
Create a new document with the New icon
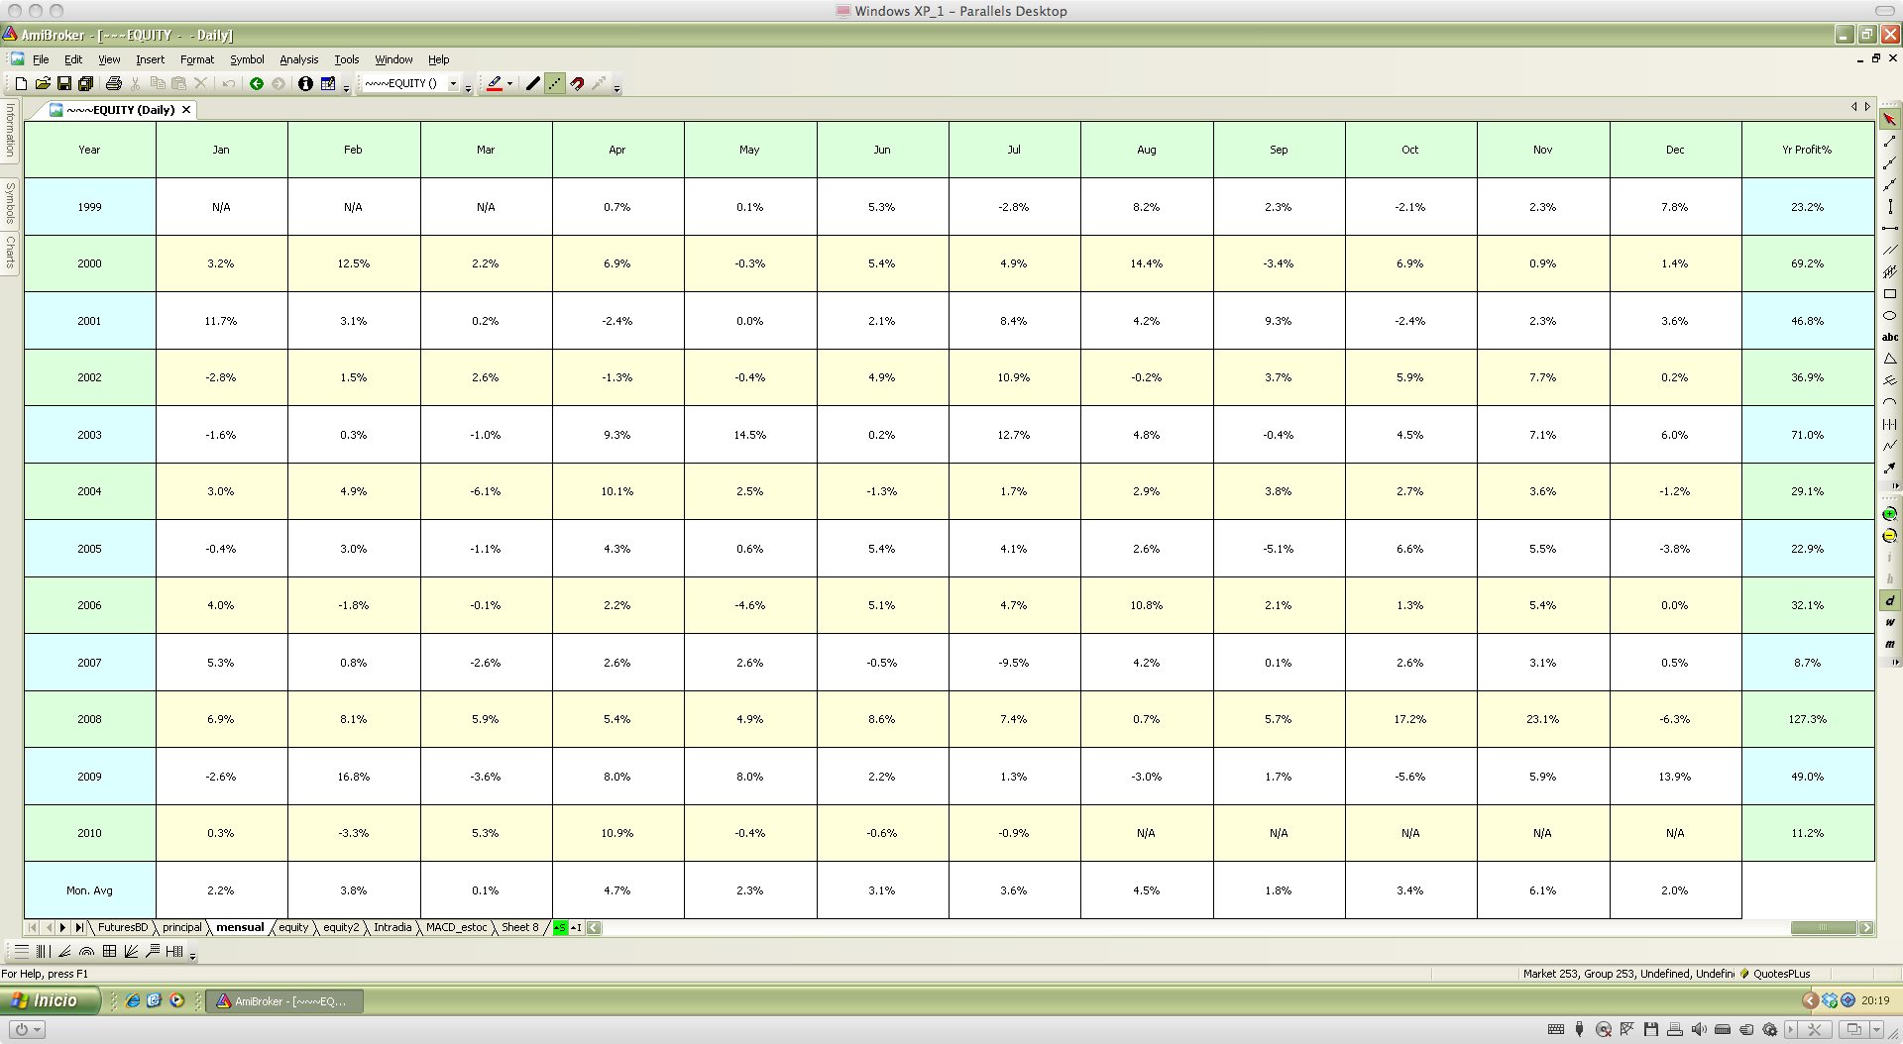[x=21, y=84]
